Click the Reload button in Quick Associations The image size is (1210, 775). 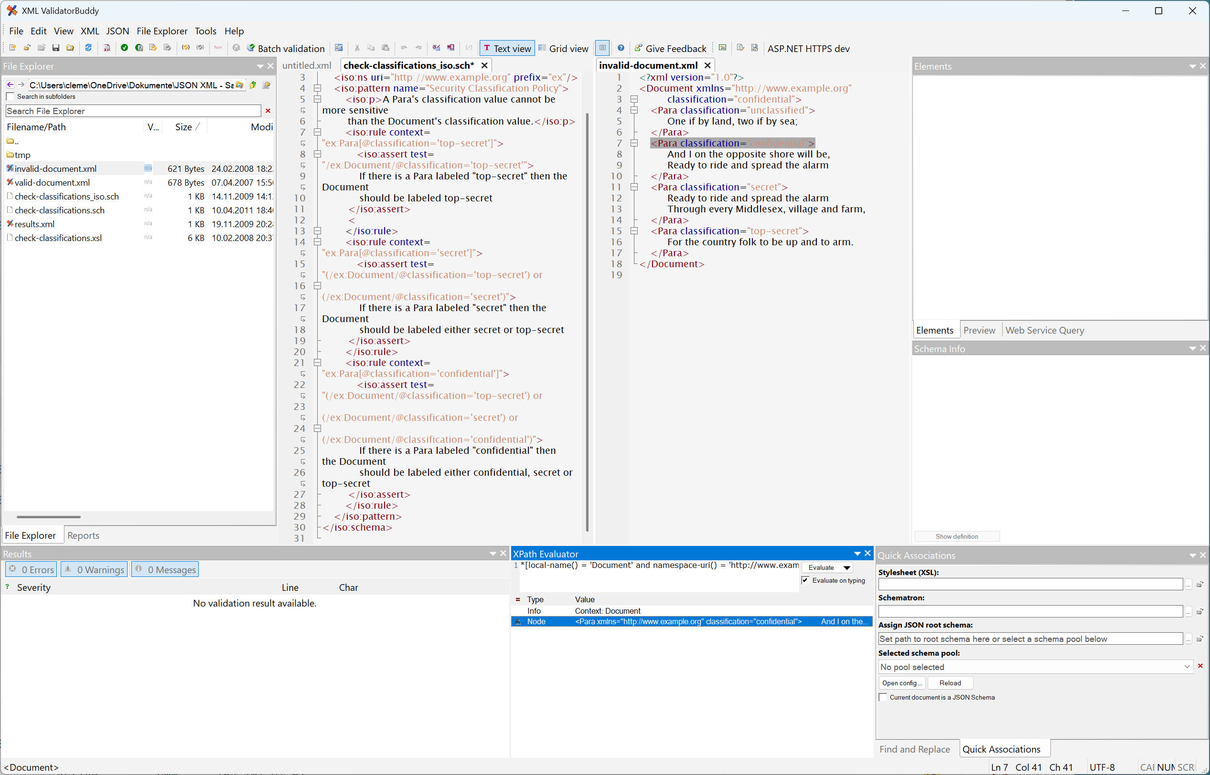click(x=950, y=683)
